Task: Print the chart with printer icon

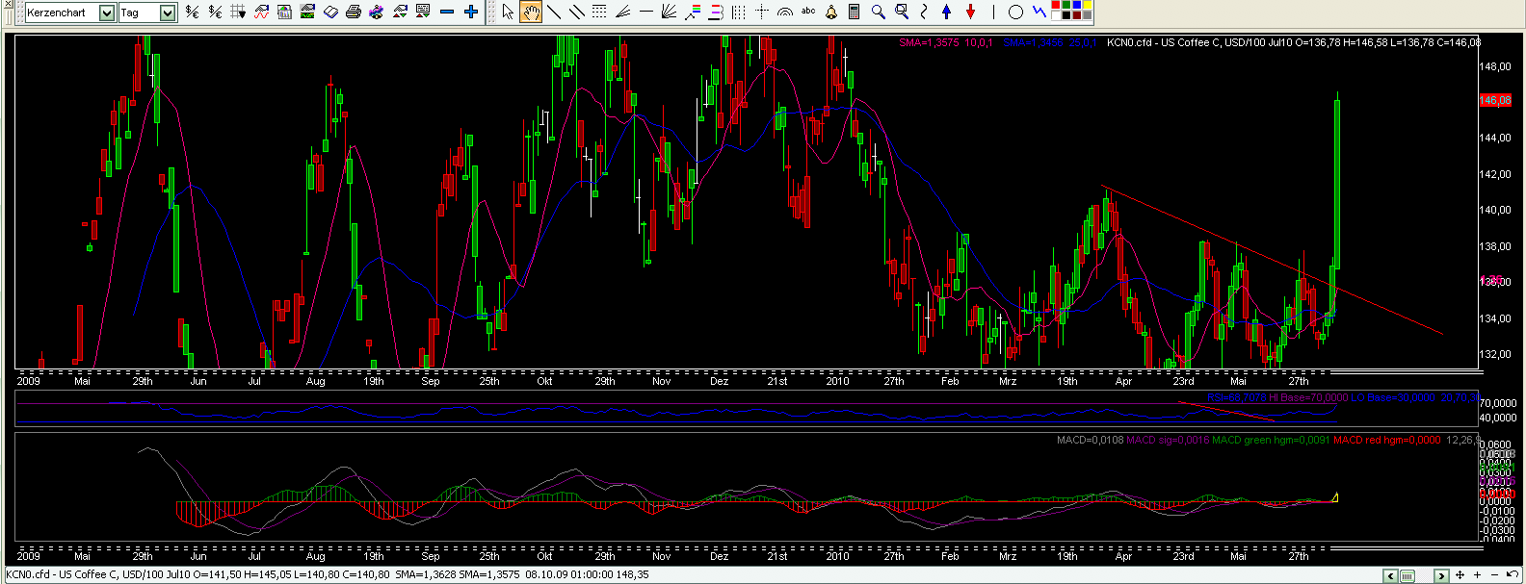Action: tap(354, 12)
